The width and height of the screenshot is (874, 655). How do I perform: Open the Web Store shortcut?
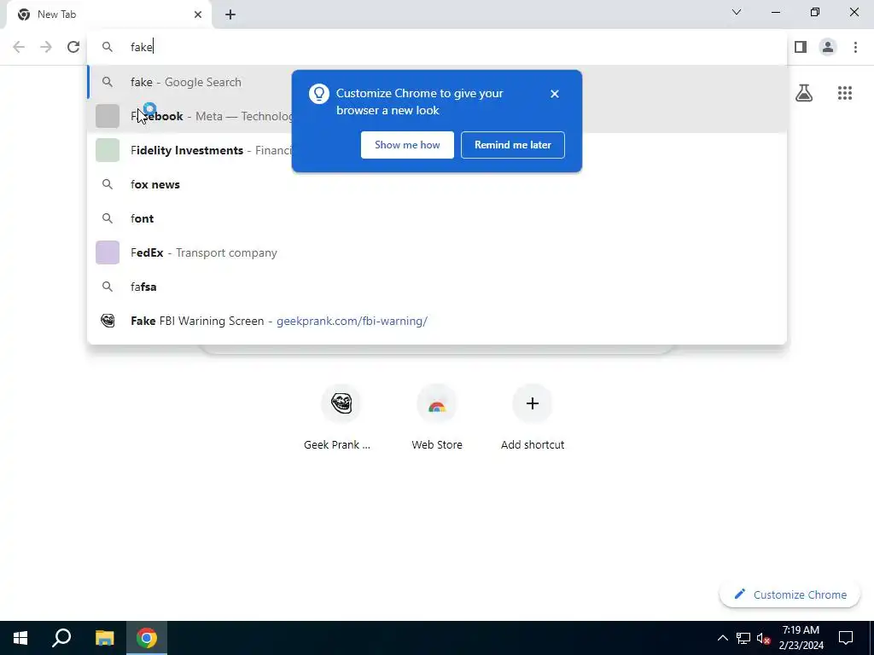437,417
